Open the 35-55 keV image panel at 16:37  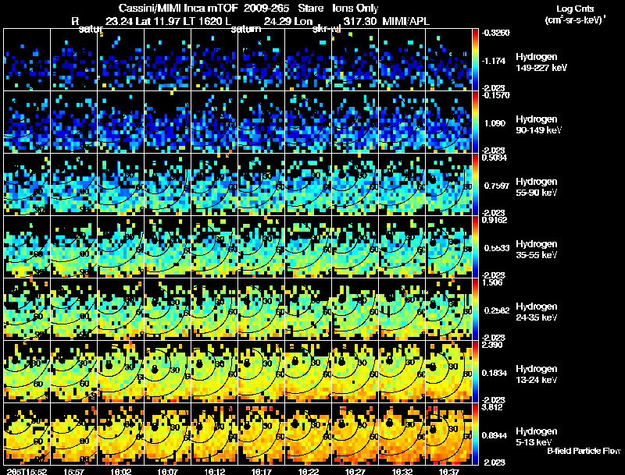(448, 246)
